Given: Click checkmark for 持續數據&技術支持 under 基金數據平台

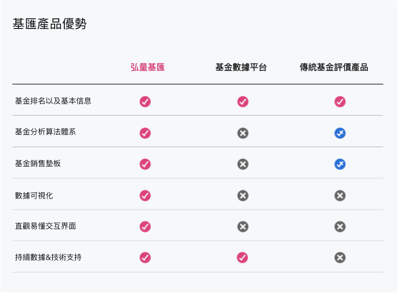Looking at the screenshot, I should 242,258.
